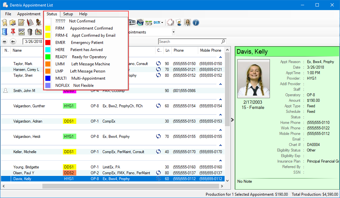Select FIRM Appointment Confirmed status
340x198 pixels.
coord(84,28)
